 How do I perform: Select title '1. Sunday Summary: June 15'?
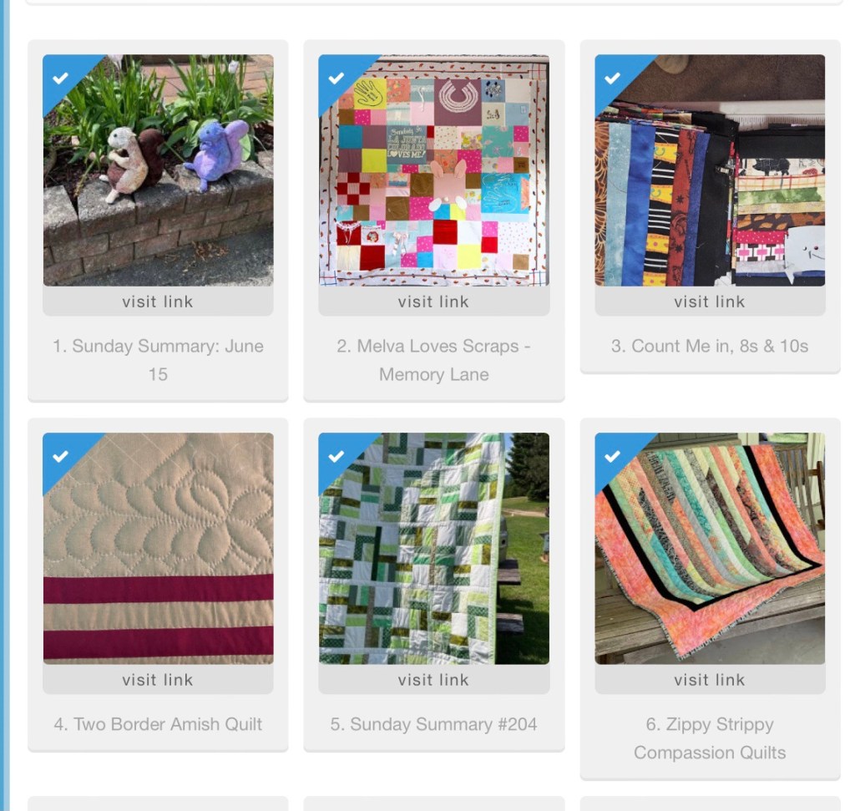[158, 360]
